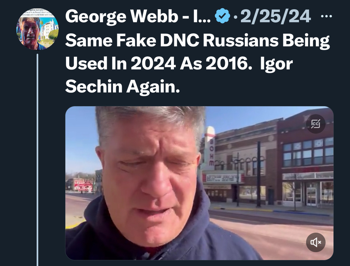Screen dimensions: 350x266
Task: Open the 2/25/24 post timestamp
Action: click(276, 16)
